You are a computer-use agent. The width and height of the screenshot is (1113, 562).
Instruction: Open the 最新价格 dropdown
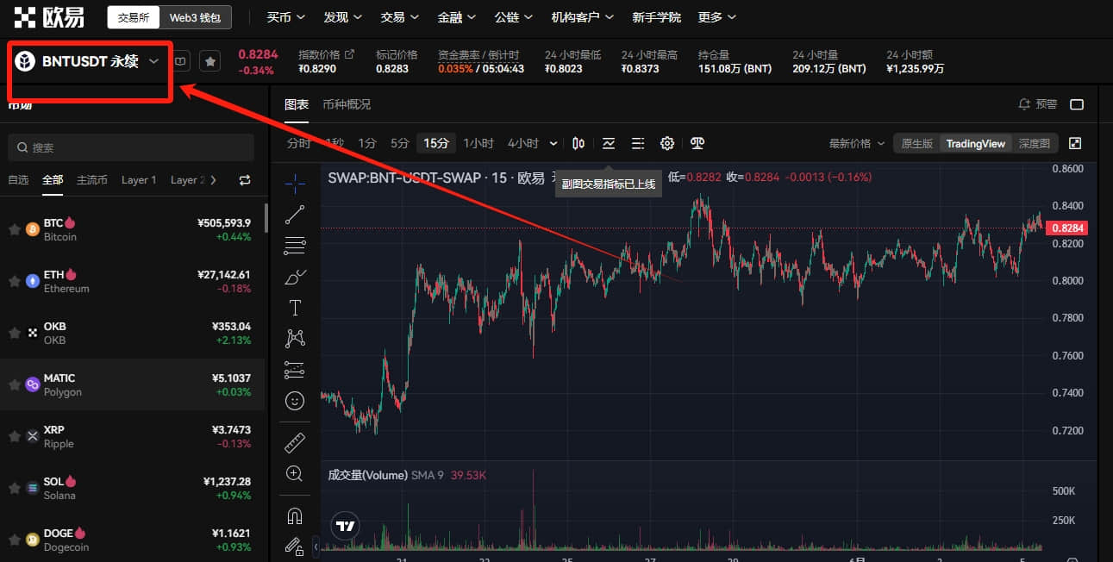856,143
